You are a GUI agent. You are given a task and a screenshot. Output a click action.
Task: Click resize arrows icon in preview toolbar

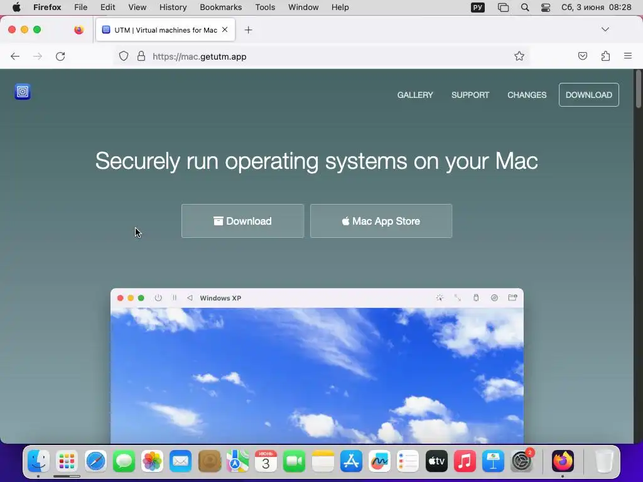coord(458,298)
